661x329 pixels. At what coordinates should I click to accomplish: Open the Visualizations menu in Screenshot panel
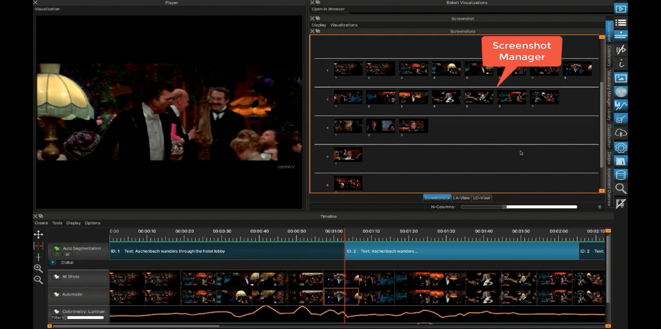click(344, 25)
